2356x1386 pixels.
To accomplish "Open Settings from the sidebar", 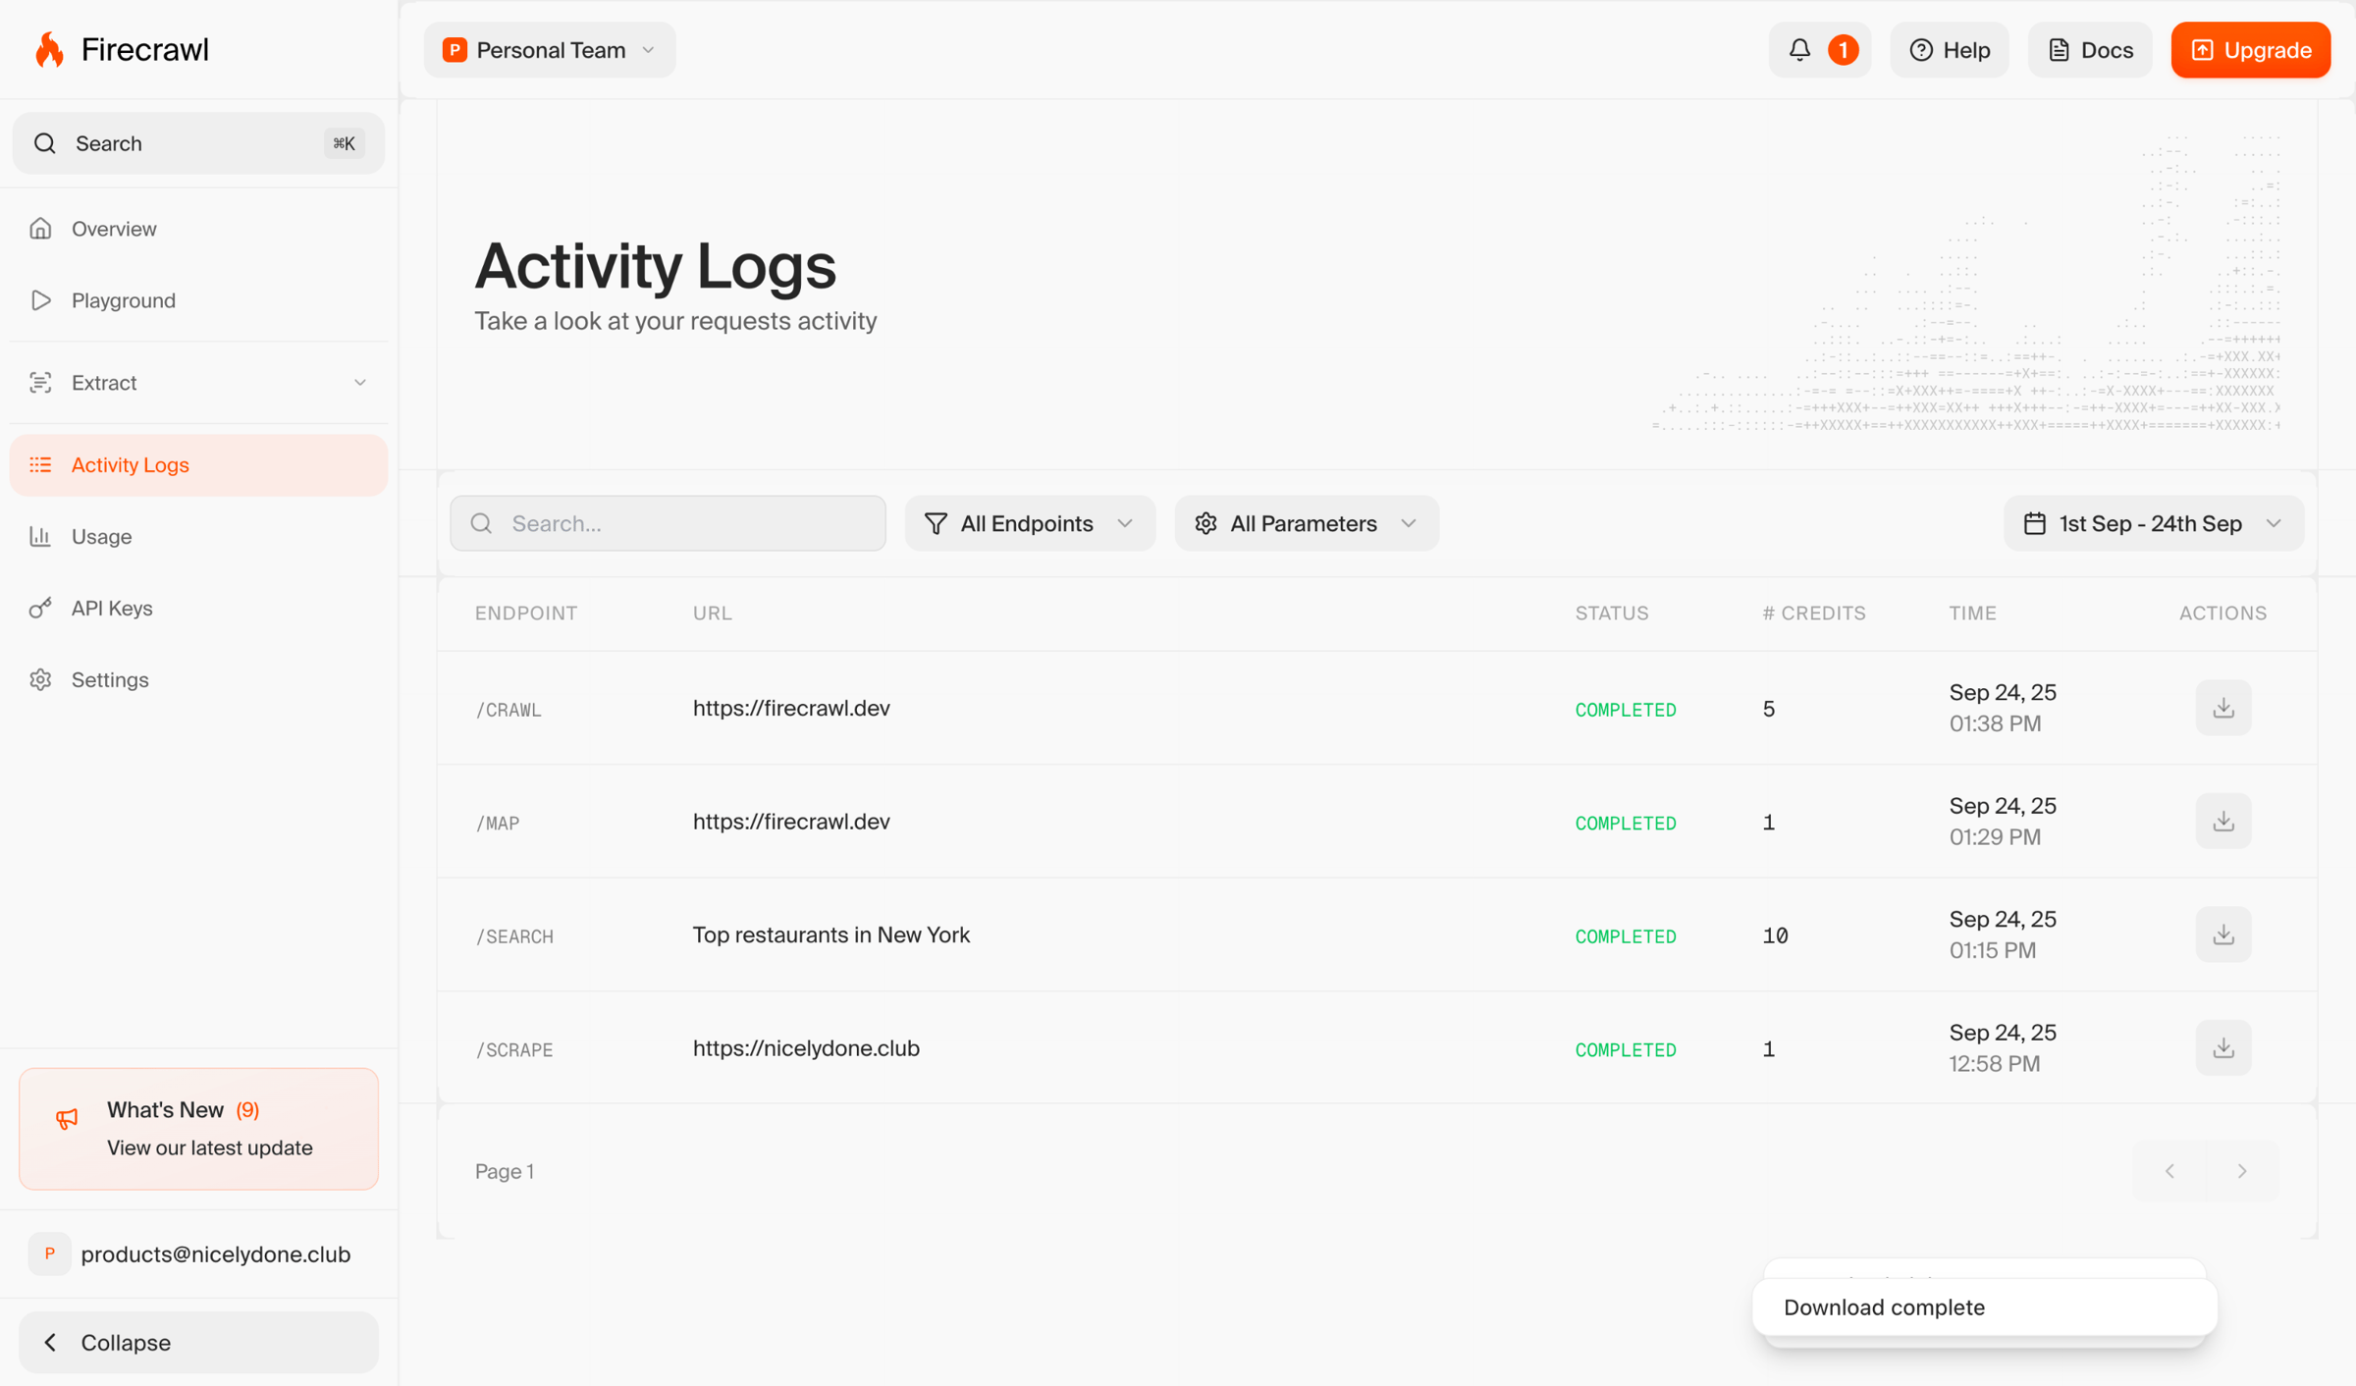I will (x=198, y=679).
